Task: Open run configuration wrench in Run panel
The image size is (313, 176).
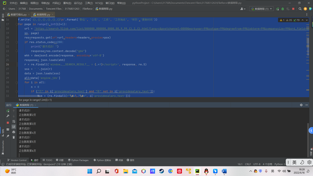Action: pyautogui.click(x=8, y=116)
